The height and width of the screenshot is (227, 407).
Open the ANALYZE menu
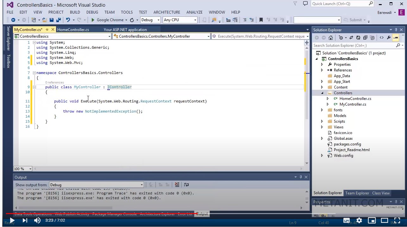pyautogui.click(x=194, y=12)
